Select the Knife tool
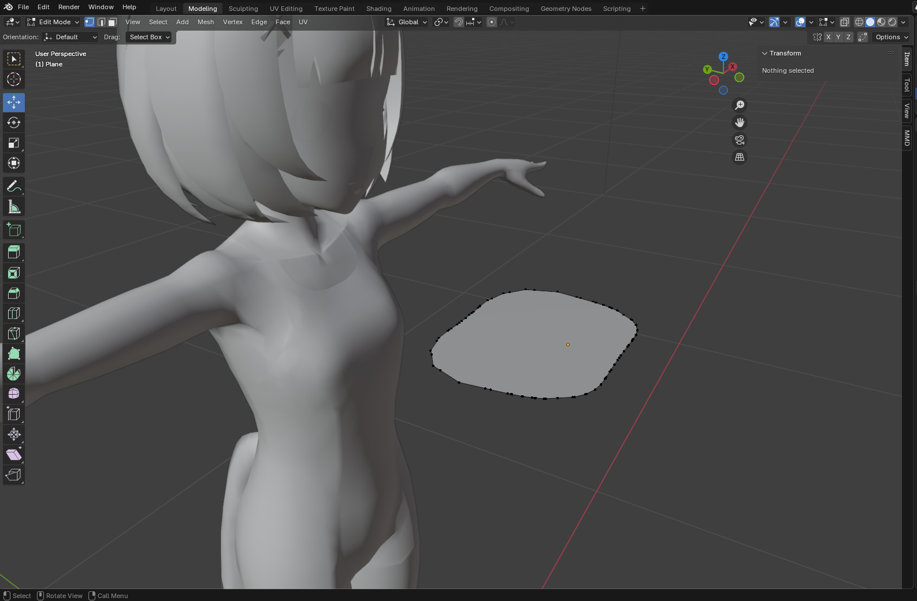Screen dimensions: 917x601 (14, 333)
